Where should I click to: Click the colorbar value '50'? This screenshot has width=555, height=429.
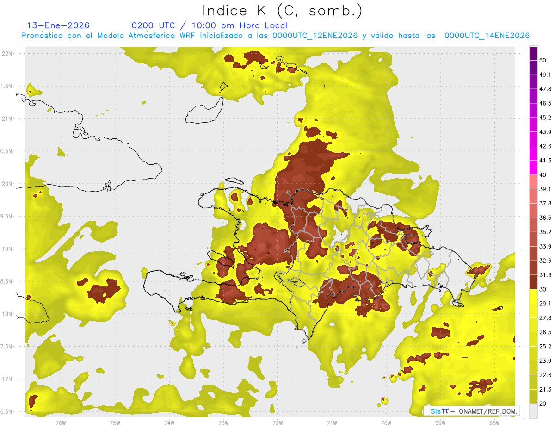tap(543, 60)
